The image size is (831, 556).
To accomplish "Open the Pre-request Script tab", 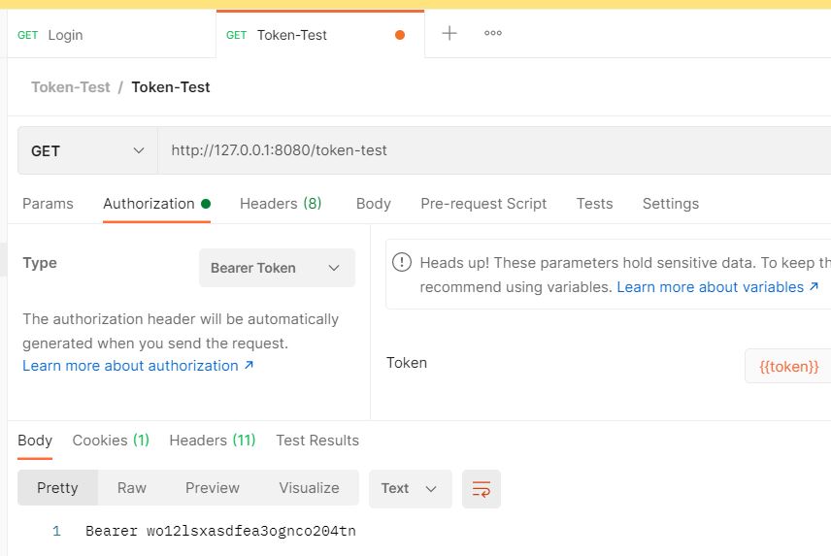I will (x=483, y=204).
